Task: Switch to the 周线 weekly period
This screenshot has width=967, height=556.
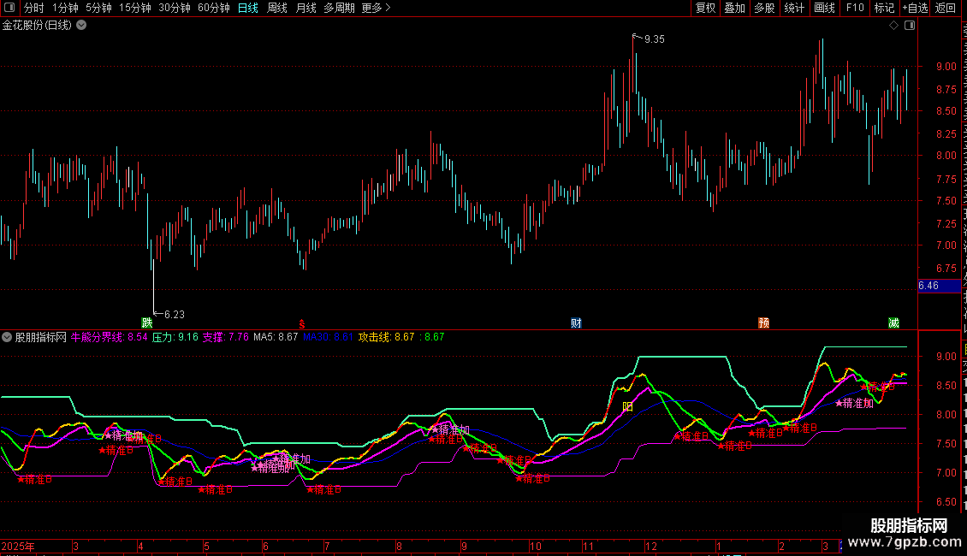Action: (277, 8)
